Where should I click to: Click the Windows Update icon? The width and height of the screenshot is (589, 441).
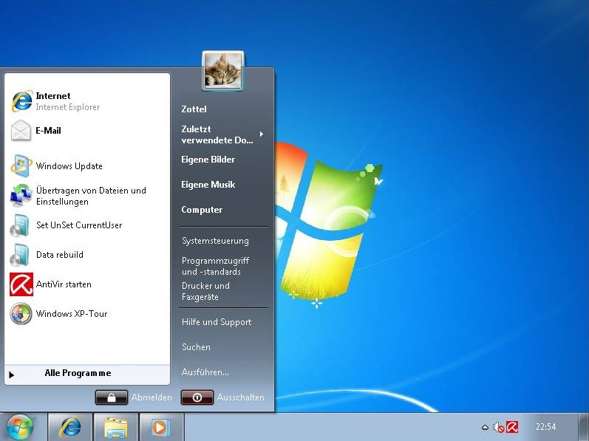tap(21, 165)
